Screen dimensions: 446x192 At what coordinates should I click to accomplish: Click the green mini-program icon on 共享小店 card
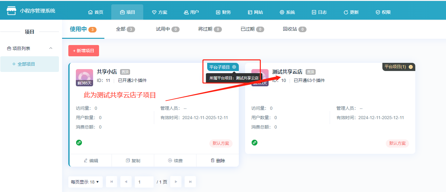(79, 143)
